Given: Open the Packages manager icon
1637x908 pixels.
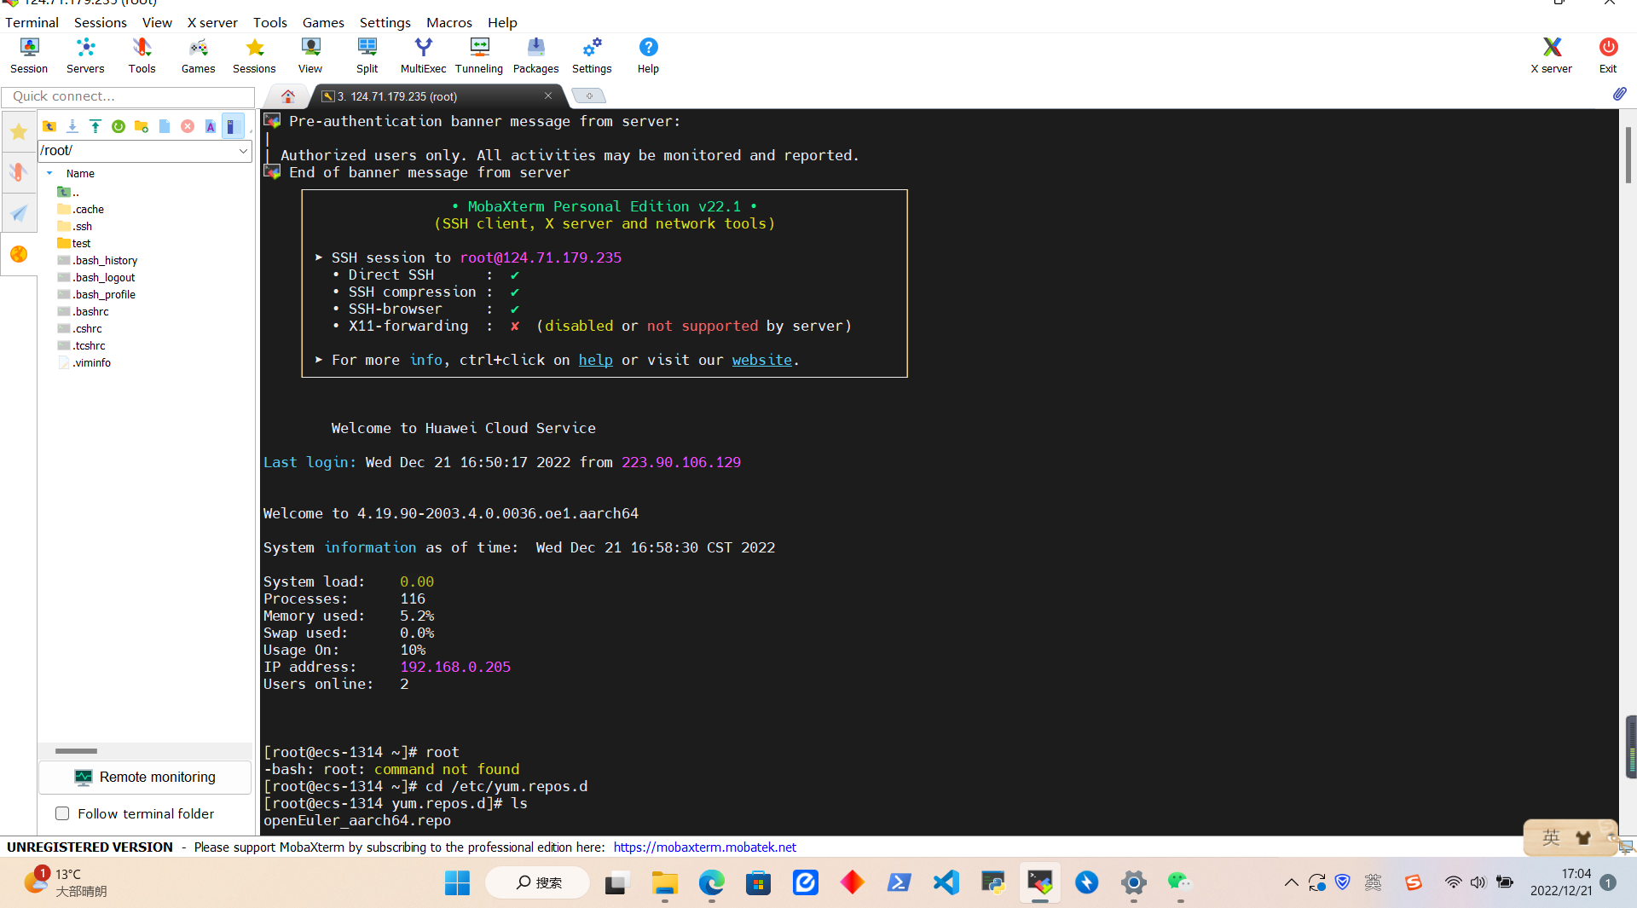Looking at the screenshot, I should point(535,55).
